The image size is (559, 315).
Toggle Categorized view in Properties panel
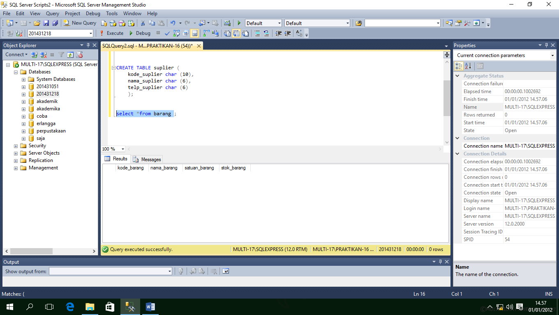coord(458,66)
